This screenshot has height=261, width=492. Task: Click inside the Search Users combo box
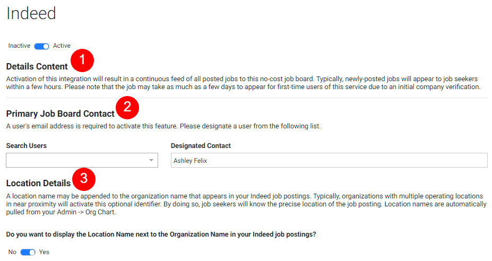74,160
